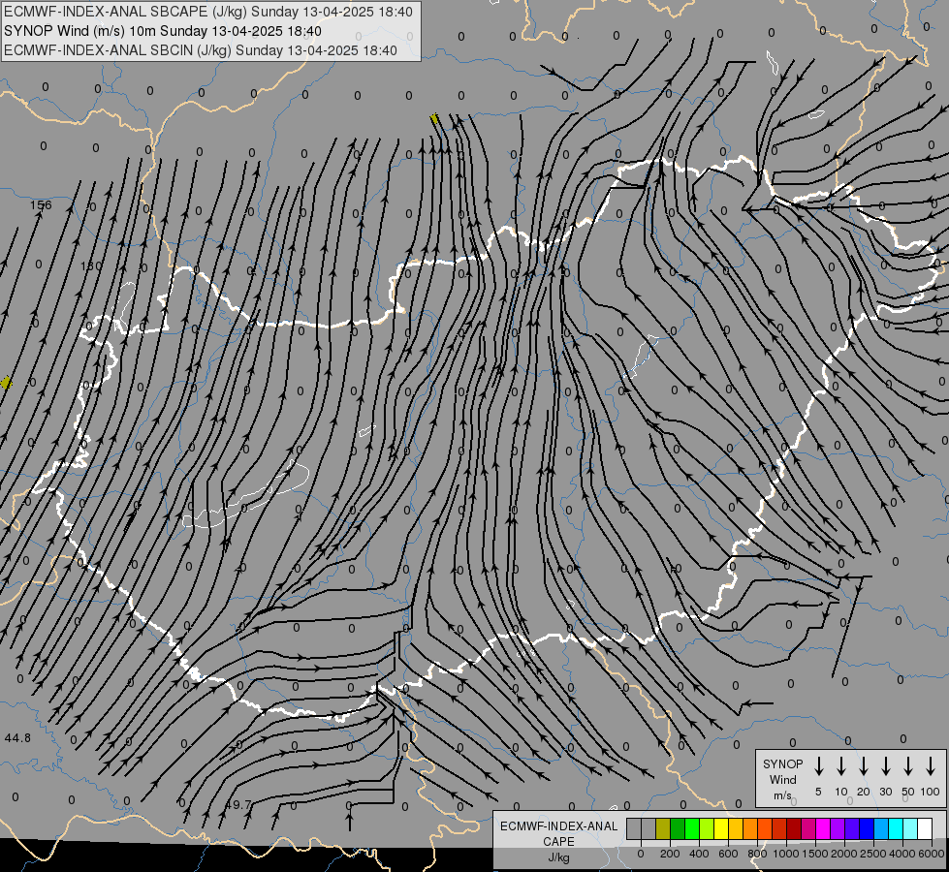This screenshot has width=949, height=872.
Task: Click the '49.7' value near the bottom
Action: tap(237, 805)
